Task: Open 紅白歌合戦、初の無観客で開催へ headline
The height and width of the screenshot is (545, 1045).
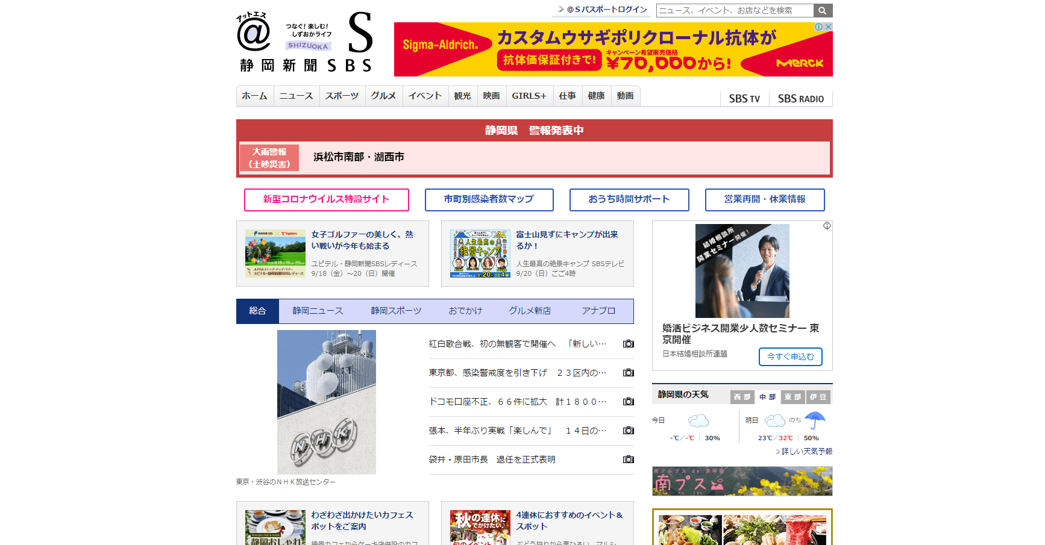Action: pyautogui.click(x=518, y=344)
